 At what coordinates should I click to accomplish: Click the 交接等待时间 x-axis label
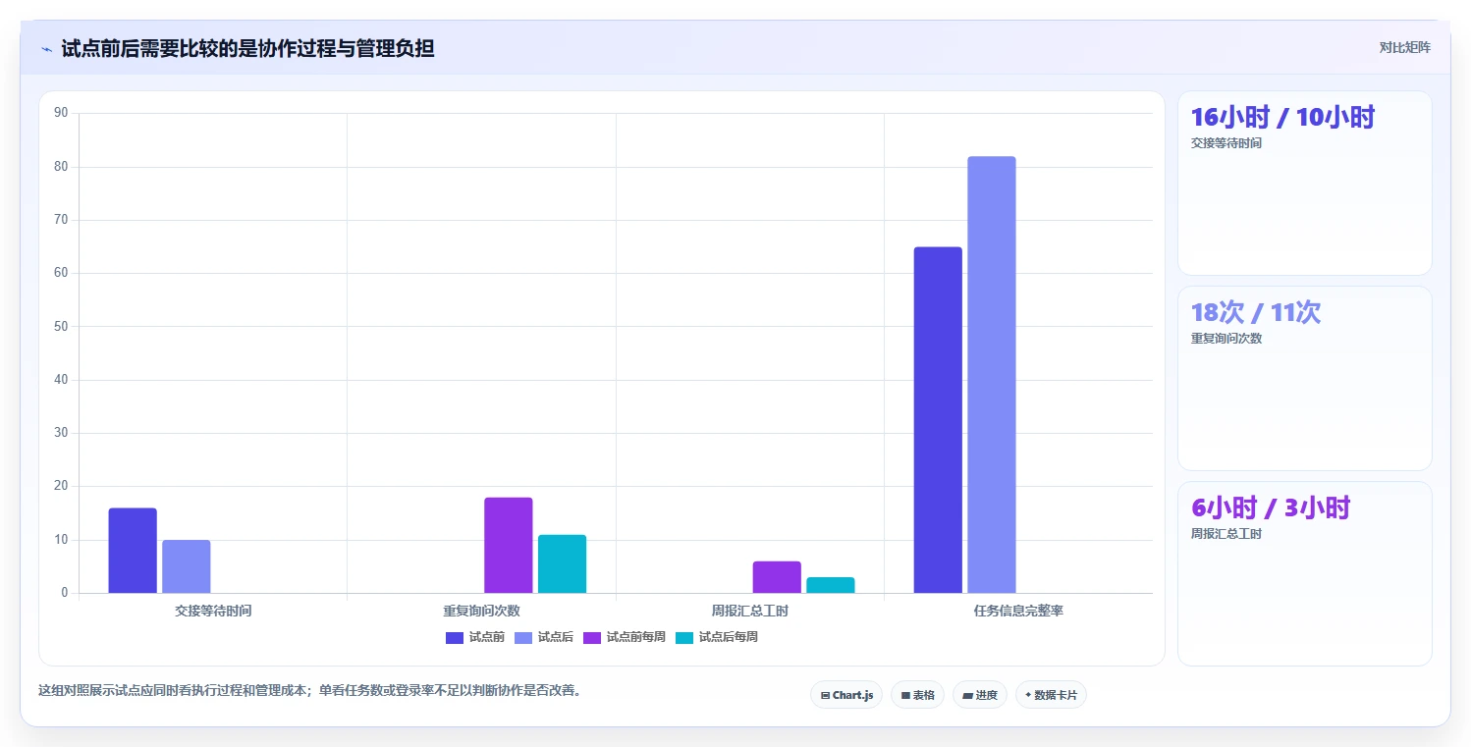[213, 611]
